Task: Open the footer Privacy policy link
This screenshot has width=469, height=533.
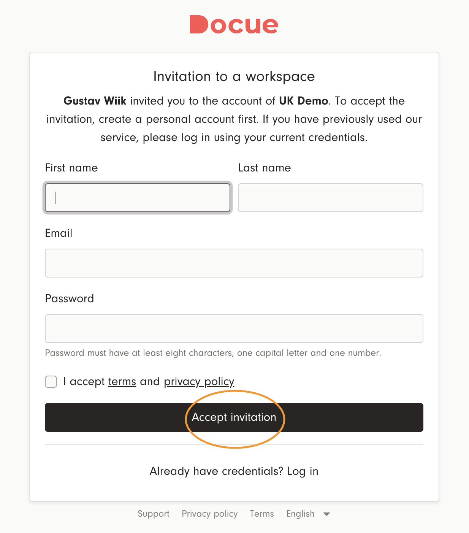Action: (x=209, y=514)
